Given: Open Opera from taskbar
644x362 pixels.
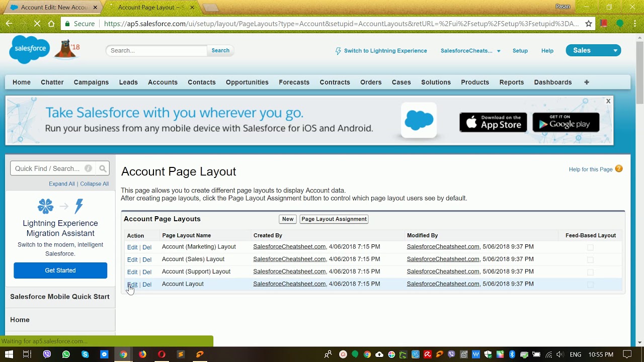Looking at the screenshot, I should pyautogui.click(x=162, y=354).
